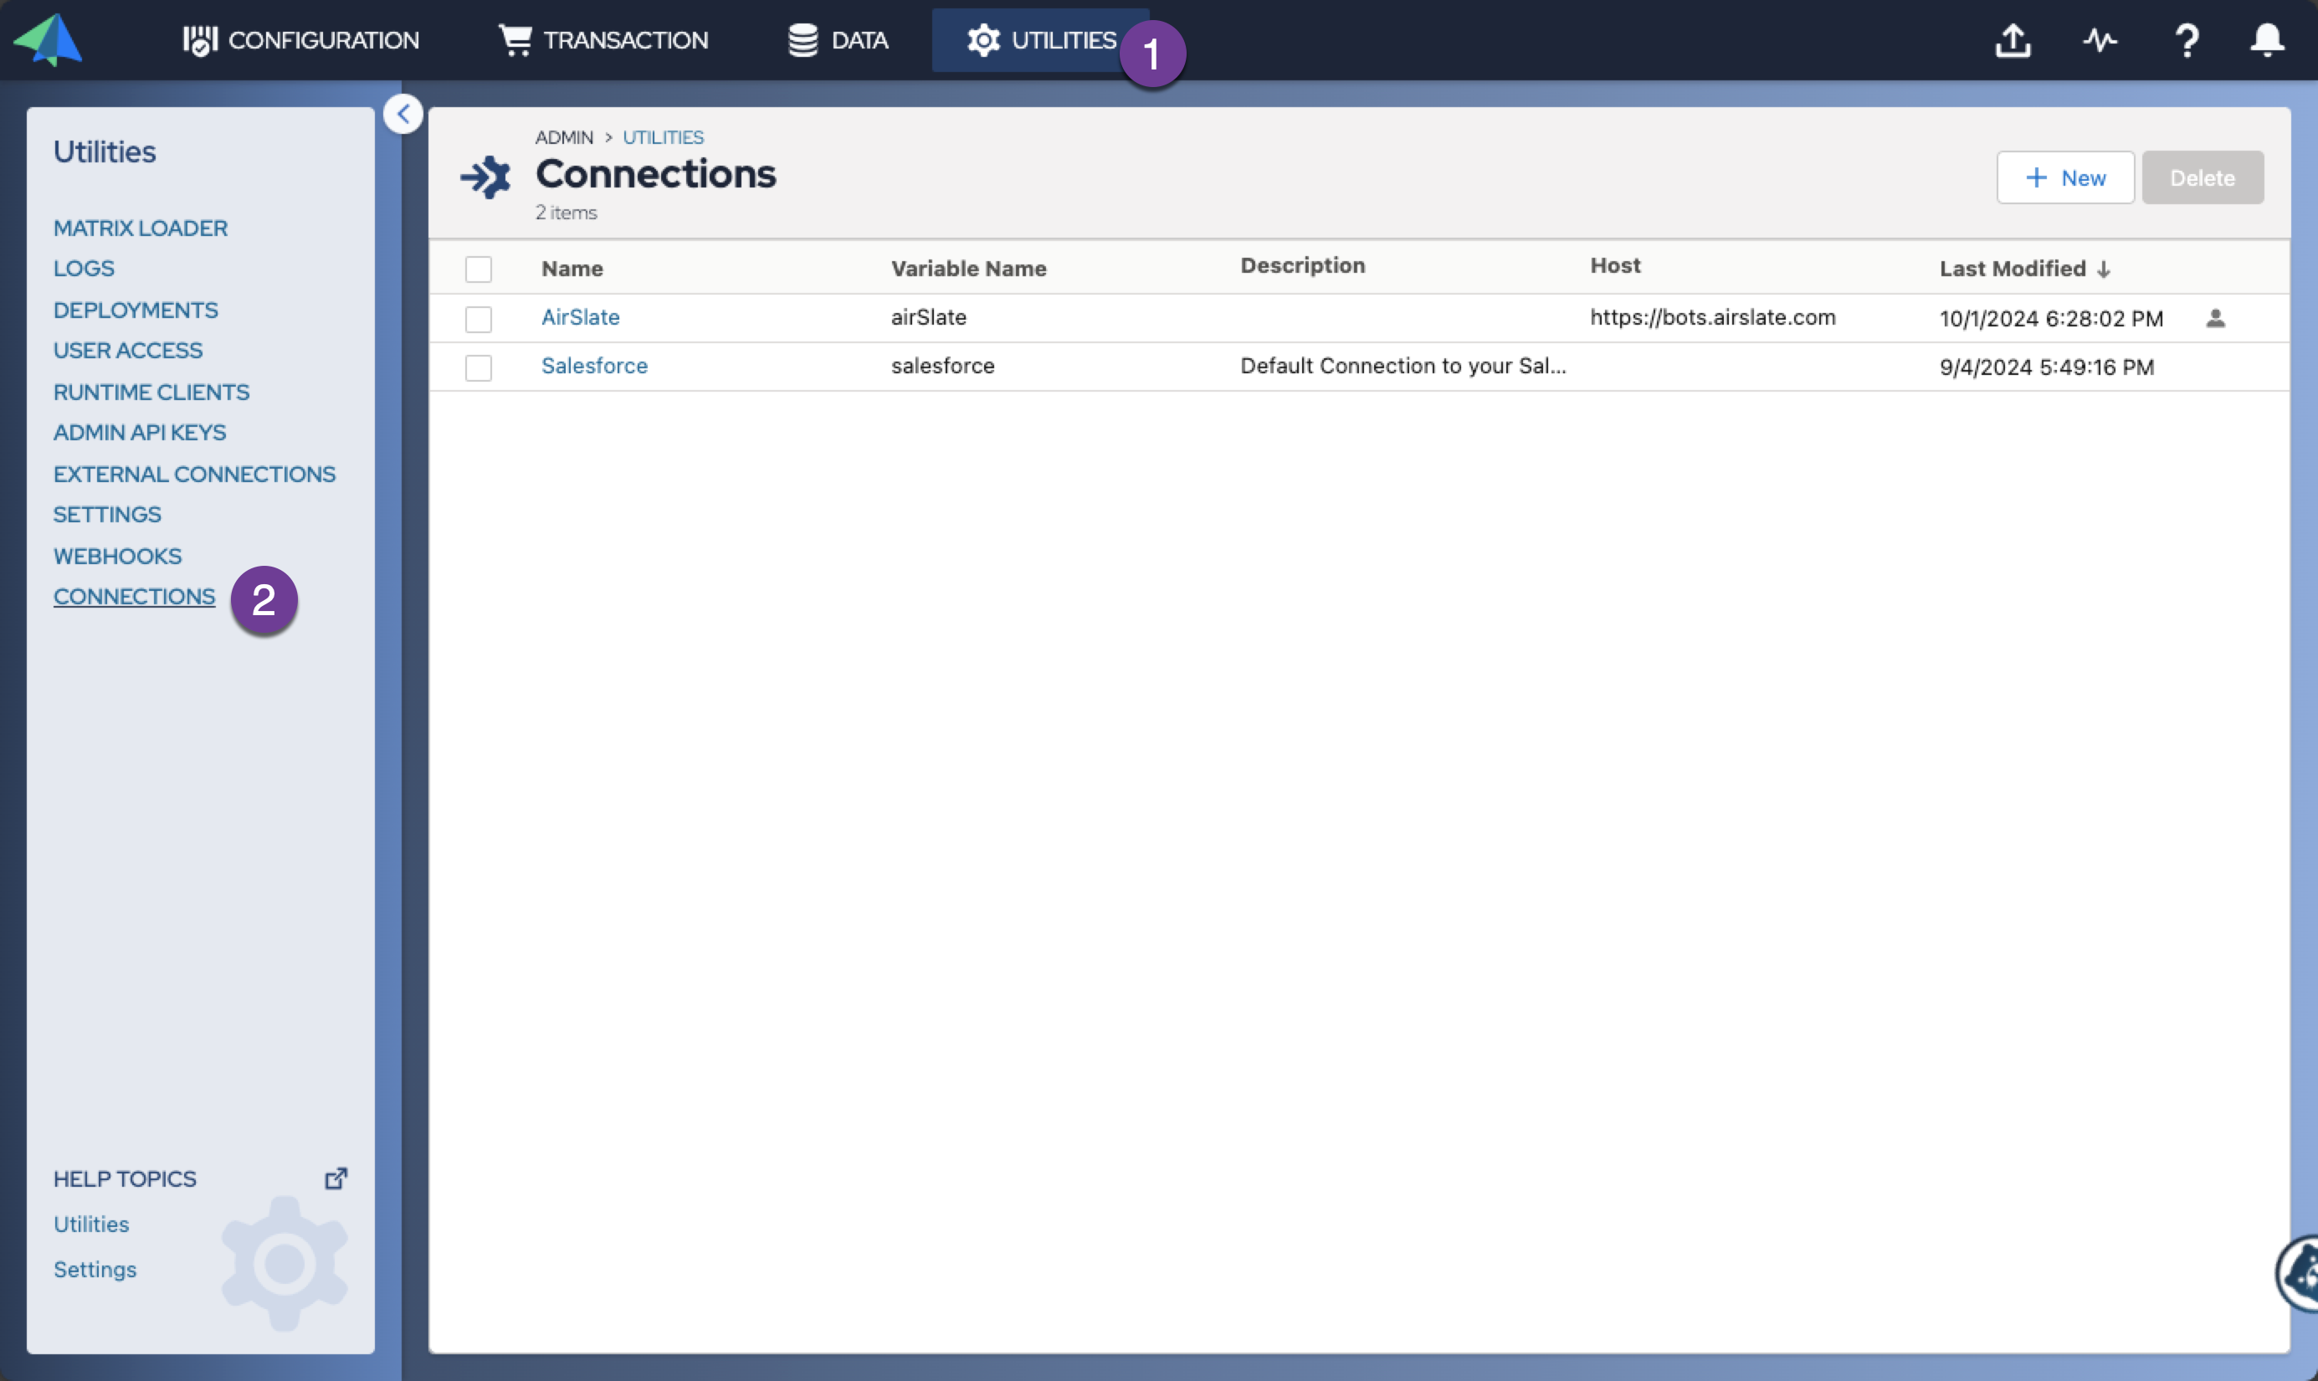Open the chat assistant bubble icon
This screenshot has width=2318, height=1381.
[2298, 1273]
